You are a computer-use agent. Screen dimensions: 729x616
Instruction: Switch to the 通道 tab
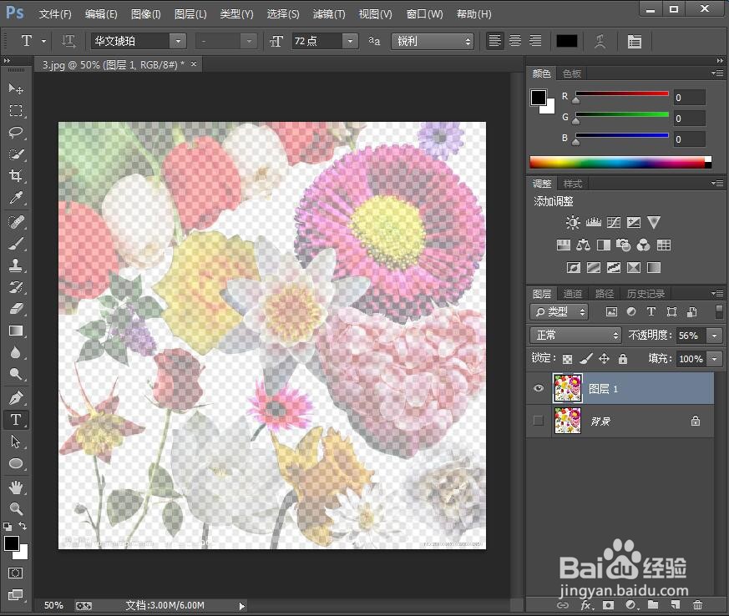[572, 294]
